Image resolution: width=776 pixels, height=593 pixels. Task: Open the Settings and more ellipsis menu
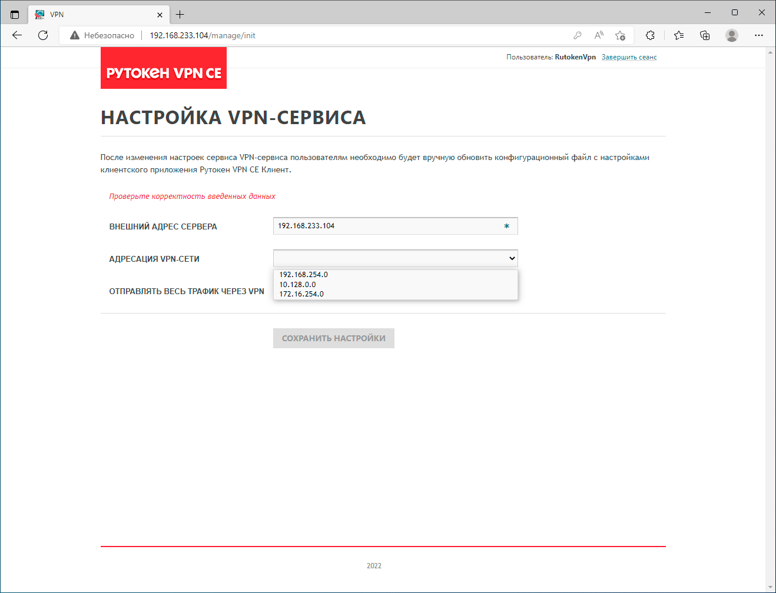point(759,35)
